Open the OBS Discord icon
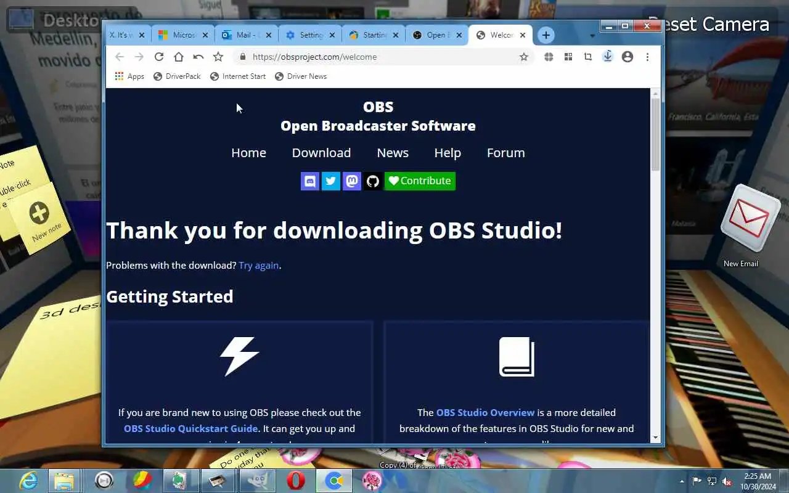 (x=310, y=181)
